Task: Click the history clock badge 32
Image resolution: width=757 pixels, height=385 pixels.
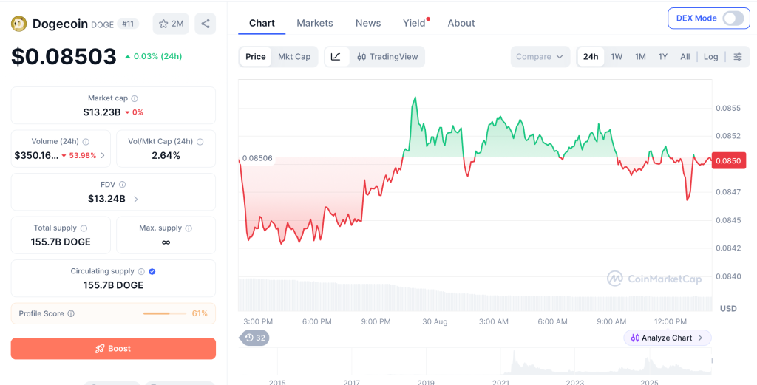Action: [254, 338]
